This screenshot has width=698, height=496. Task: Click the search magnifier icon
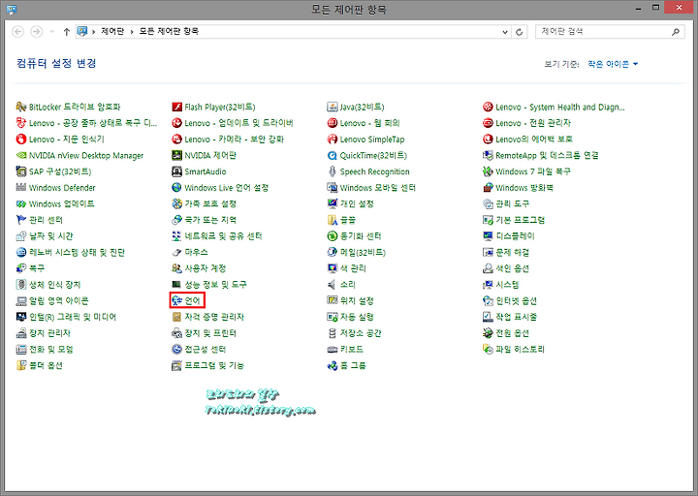(x=676, y=32)
